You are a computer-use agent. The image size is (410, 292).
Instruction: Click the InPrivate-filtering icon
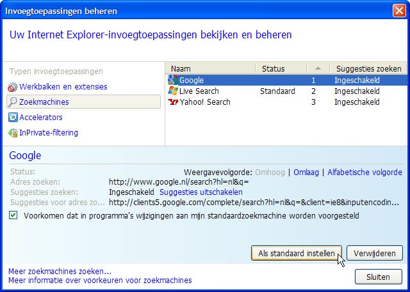tap(13, 133)
